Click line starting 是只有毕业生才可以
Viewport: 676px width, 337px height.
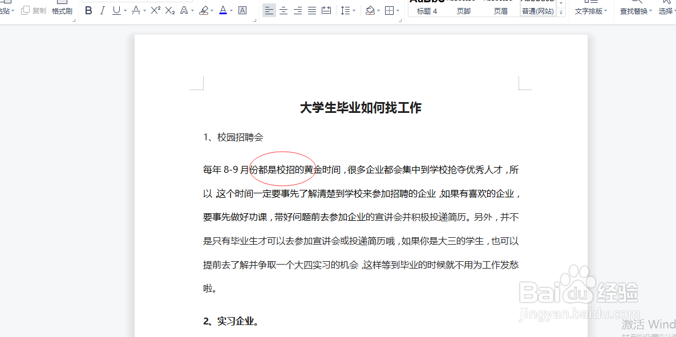[361, 241]
